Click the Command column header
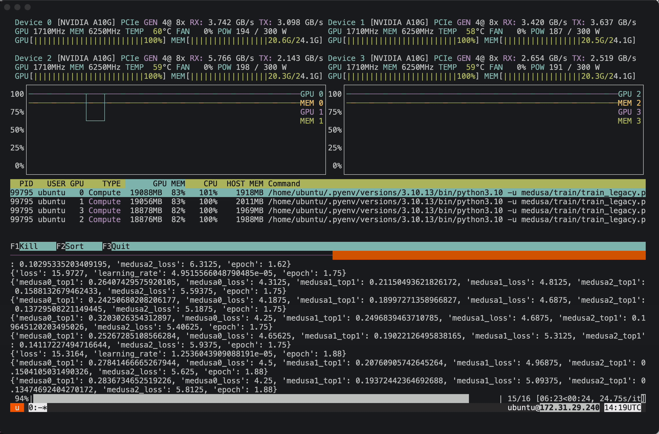Screen dimensions: 659x434 284,184
